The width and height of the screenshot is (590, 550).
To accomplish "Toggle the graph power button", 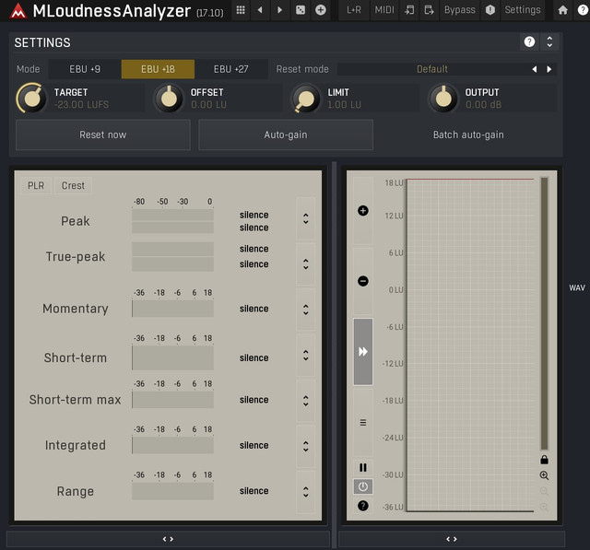I will pyautogui.click(x=362, y=486).
